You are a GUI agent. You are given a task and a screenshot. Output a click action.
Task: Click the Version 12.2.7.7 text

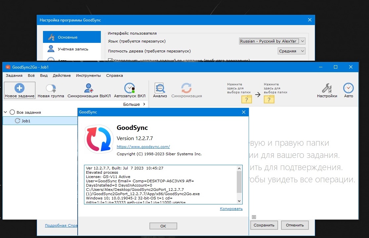[135, 138]
